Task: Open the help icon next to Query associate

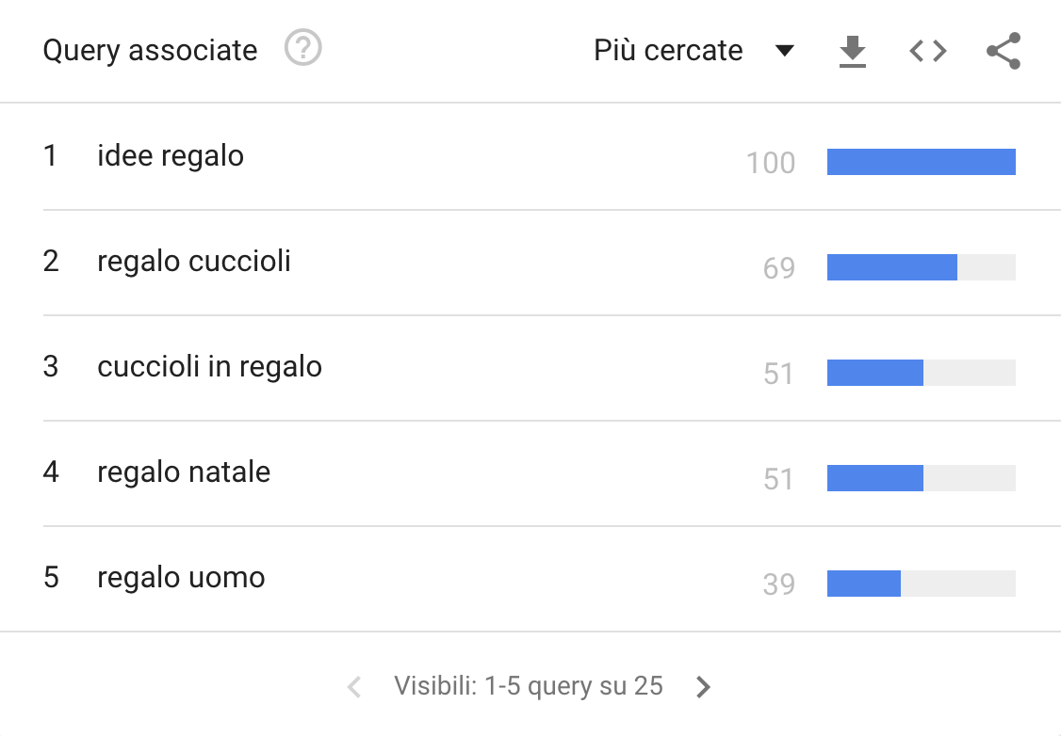Action: tap(301, 48)
